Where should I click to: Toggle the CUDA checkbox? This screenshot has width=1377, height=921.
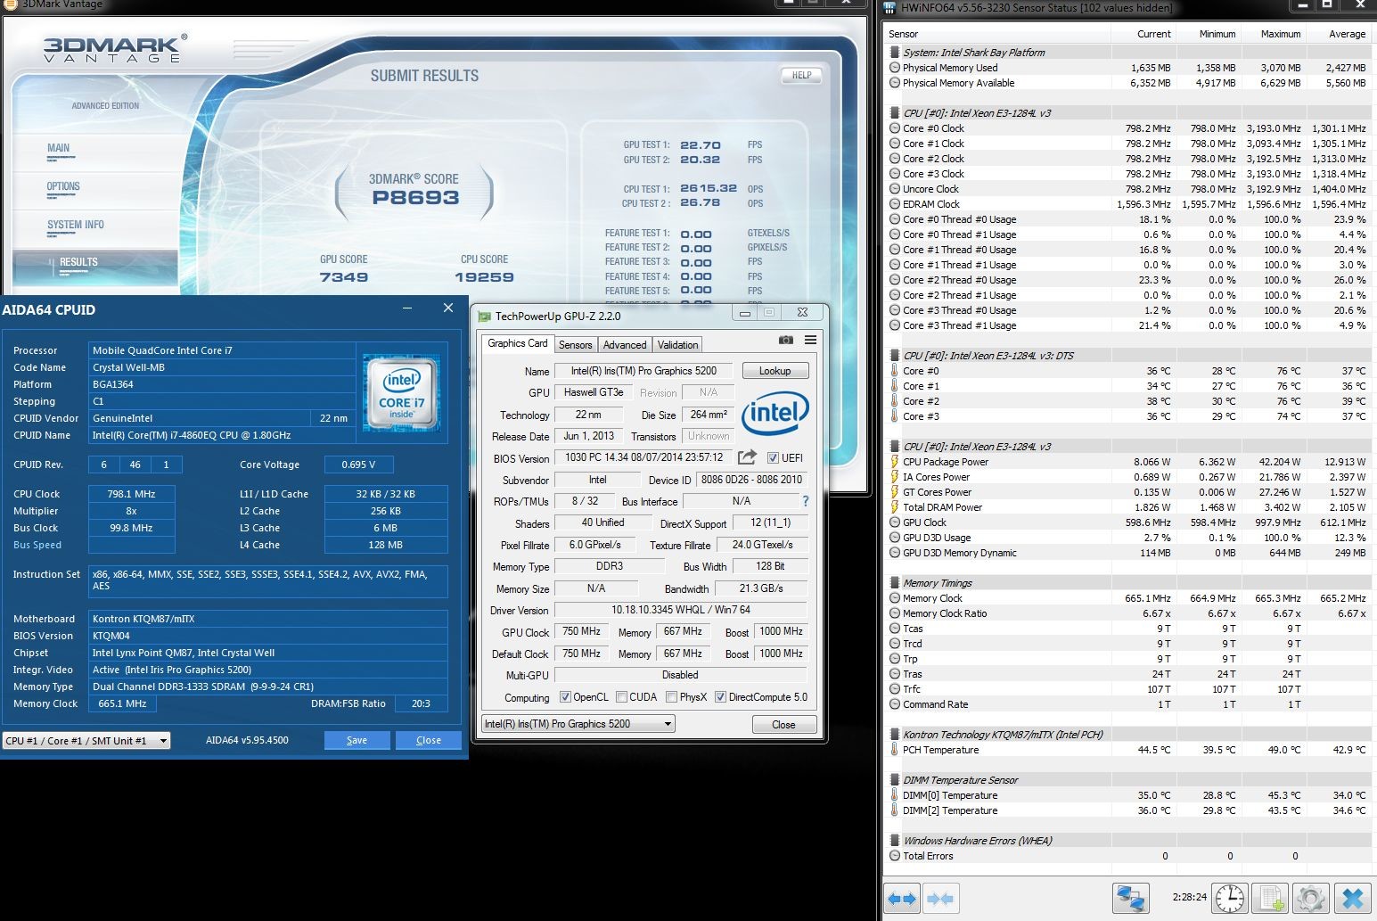pos(621,697)
